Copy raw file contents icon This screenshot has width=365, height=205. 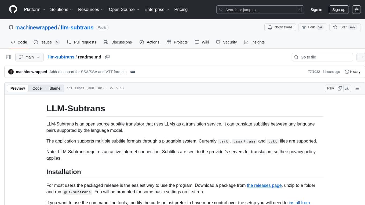[340, 88]
